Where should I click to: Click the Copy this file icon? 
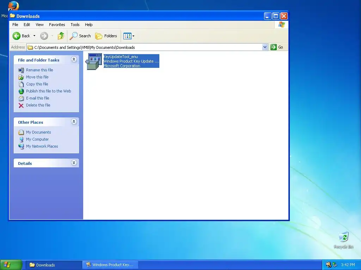coord(21,84)
